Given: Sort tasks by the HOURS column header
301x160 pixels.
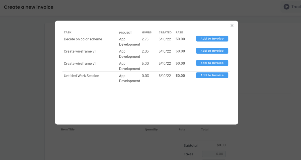Looking at the screenshot, I should [146, 32].
